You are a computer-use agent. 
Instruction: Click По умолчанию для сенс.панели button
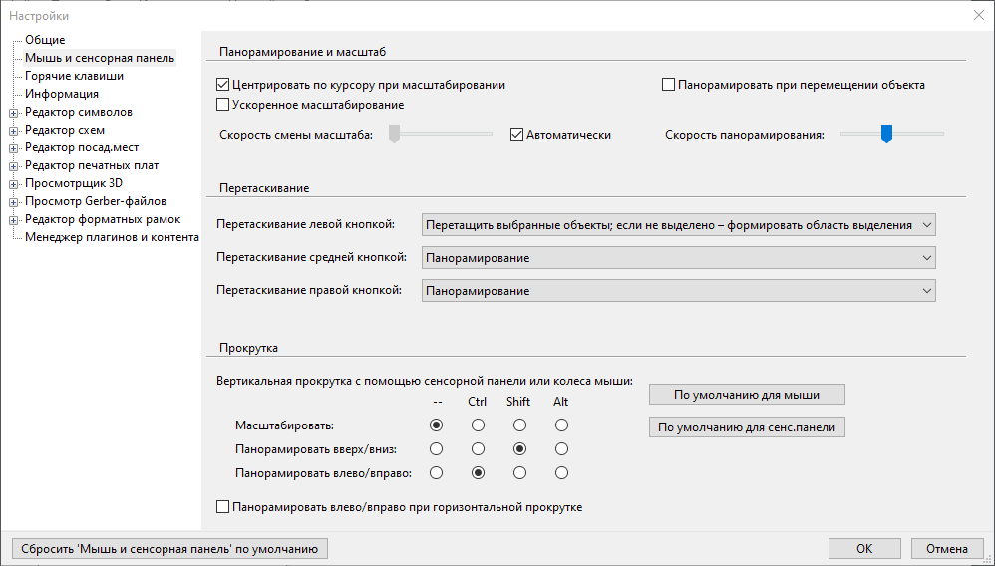coord(747,427)
